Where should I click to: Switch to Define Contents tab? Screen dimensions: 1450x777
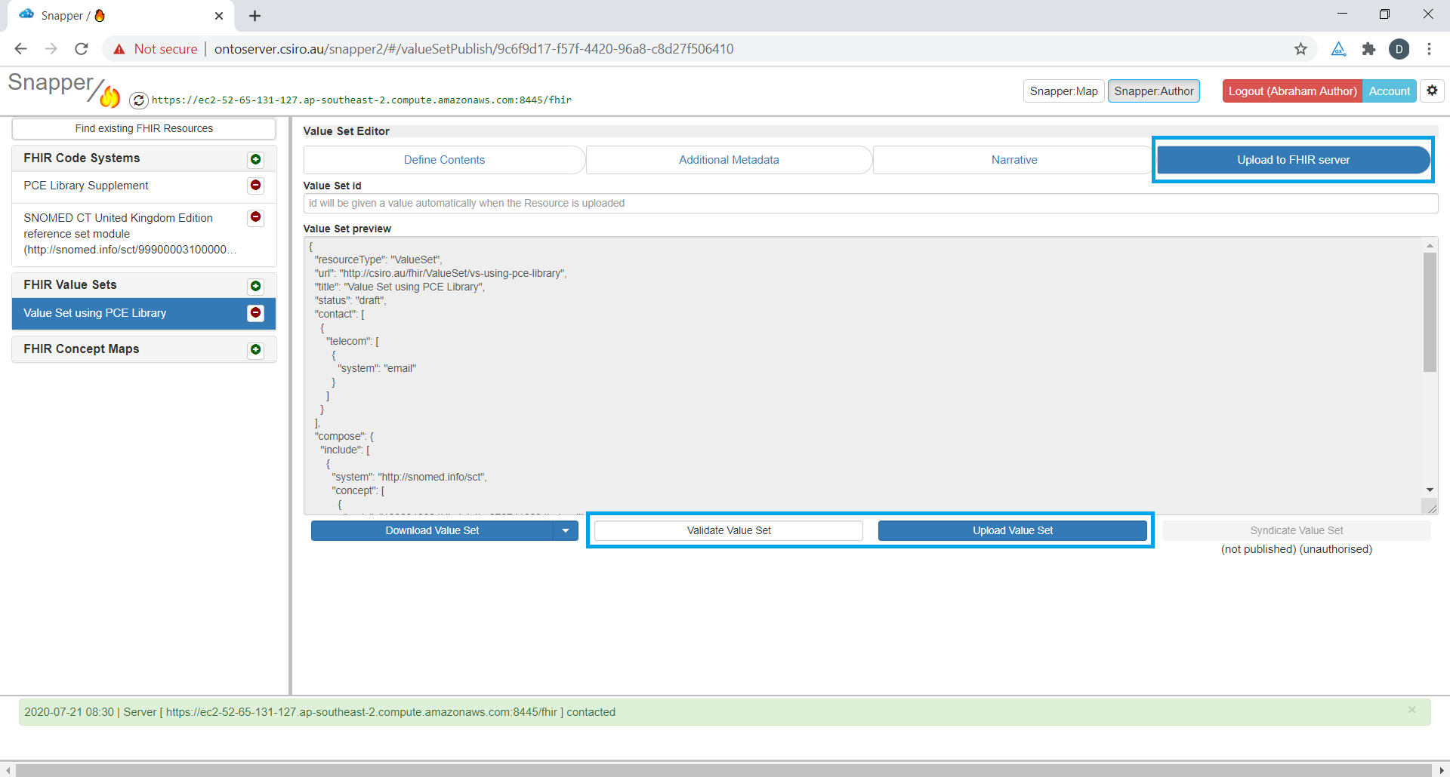pos(444,160)
